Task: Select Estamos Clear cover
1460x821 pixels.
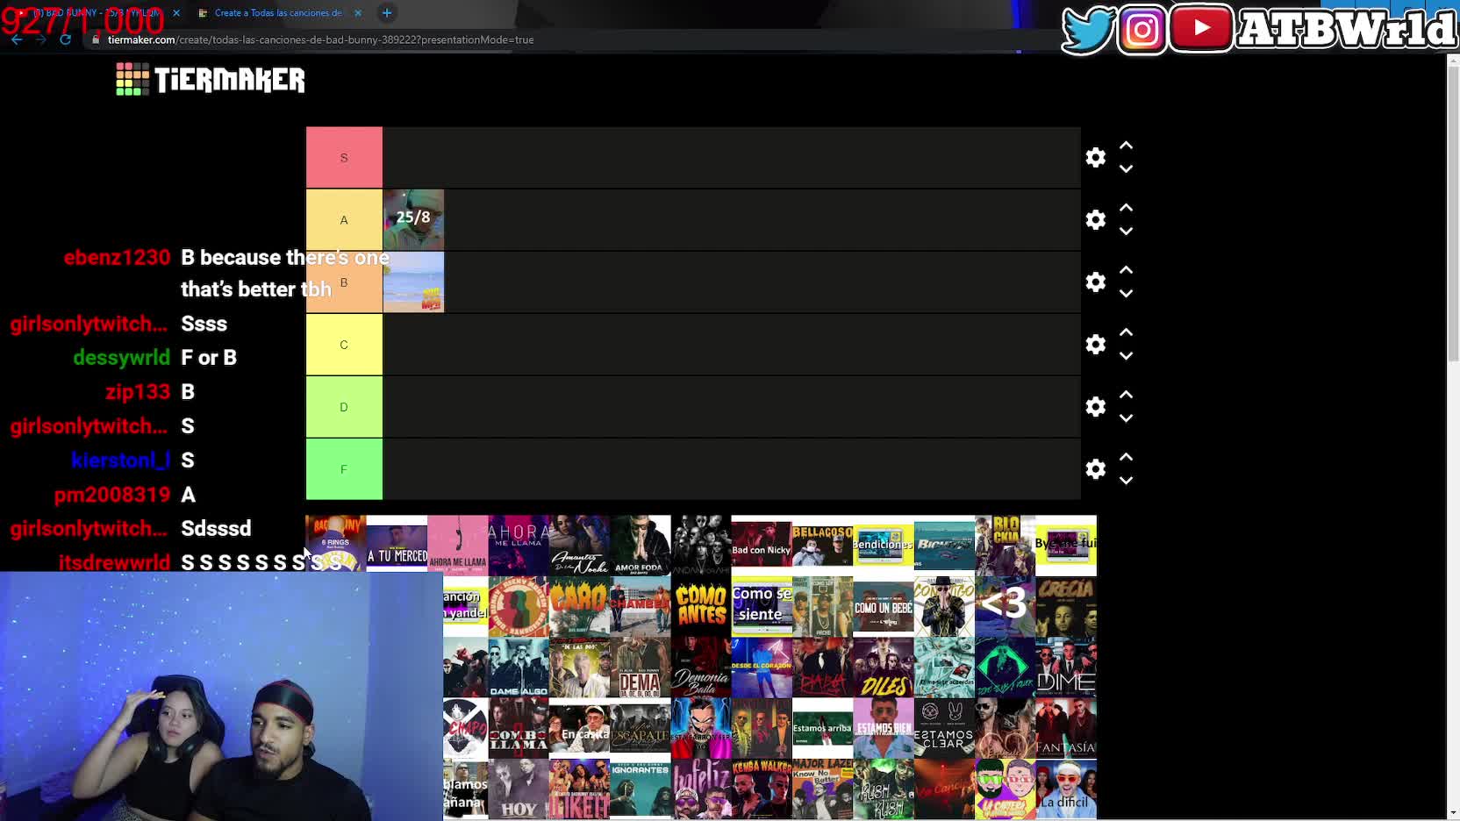Action: (x=944, y=728)
